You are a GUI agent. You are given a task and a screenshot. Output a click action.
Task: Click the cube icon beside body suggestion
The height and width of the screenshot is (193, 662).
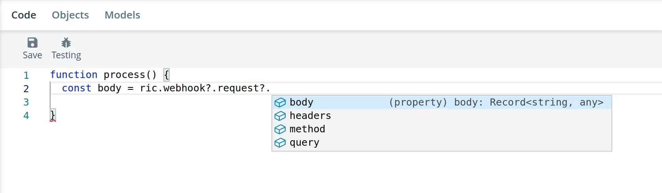click(x=280, y=102)
